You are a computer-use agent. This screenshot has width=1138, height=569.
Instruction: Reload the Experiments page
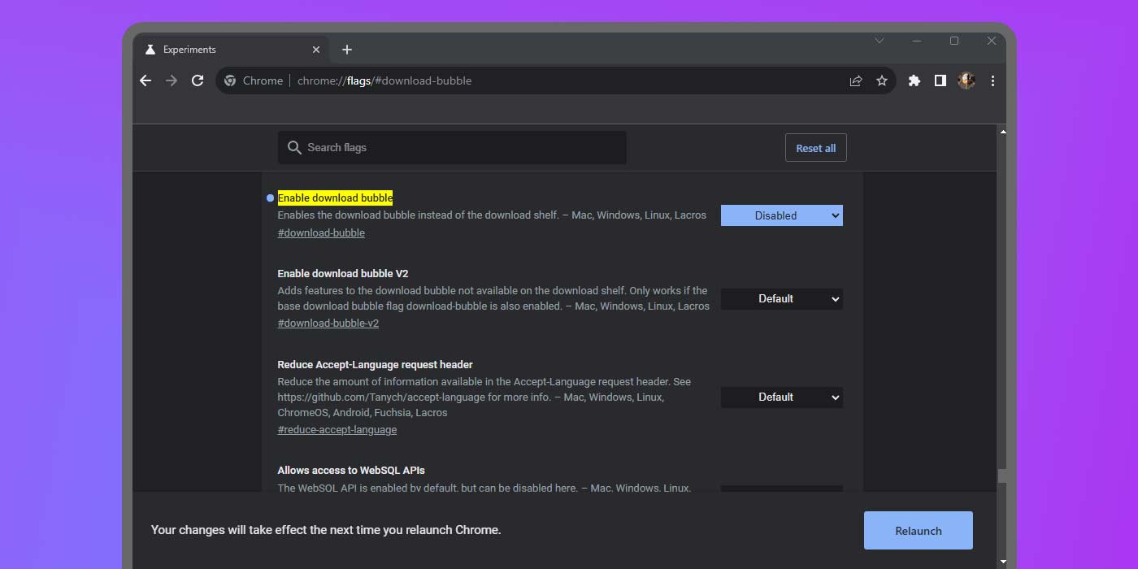198,80
